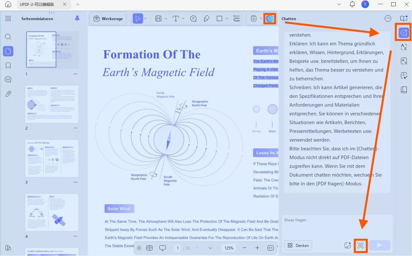Open the search panel in left sidebar
The height and width of the screenshot is (256, 412).
coord(8,37)
